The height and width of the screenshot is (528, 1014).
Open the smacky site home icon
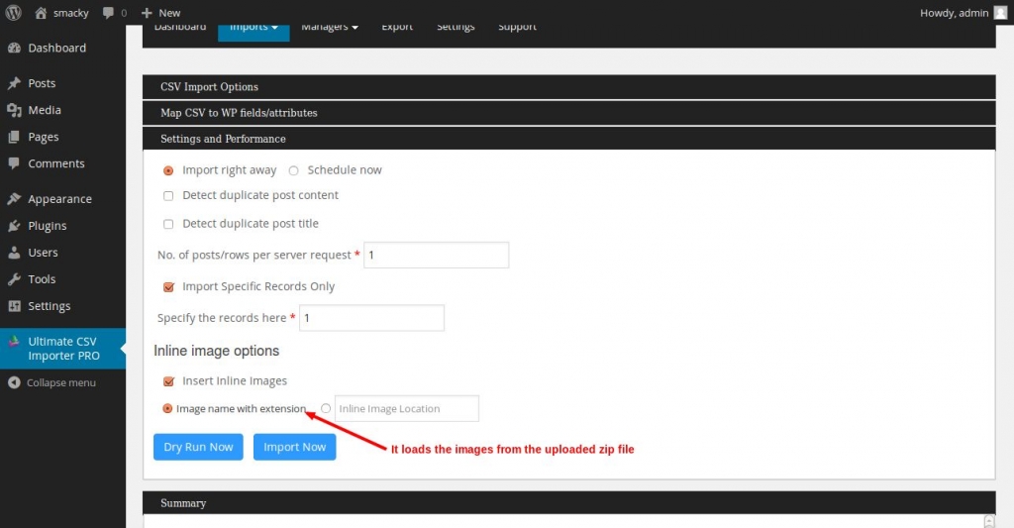[41, 12]
